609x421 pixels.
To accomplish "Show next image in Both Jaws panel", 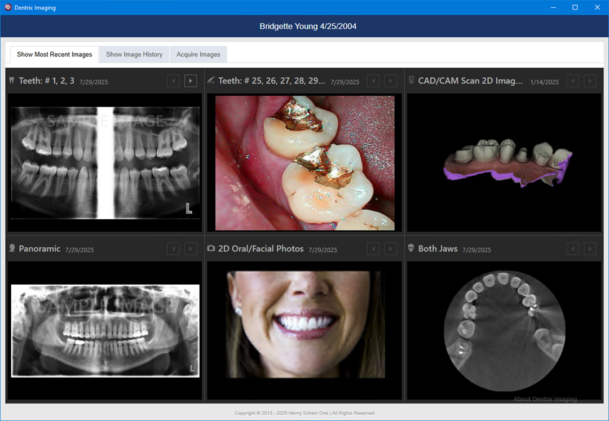I will (x=590, y=249).
